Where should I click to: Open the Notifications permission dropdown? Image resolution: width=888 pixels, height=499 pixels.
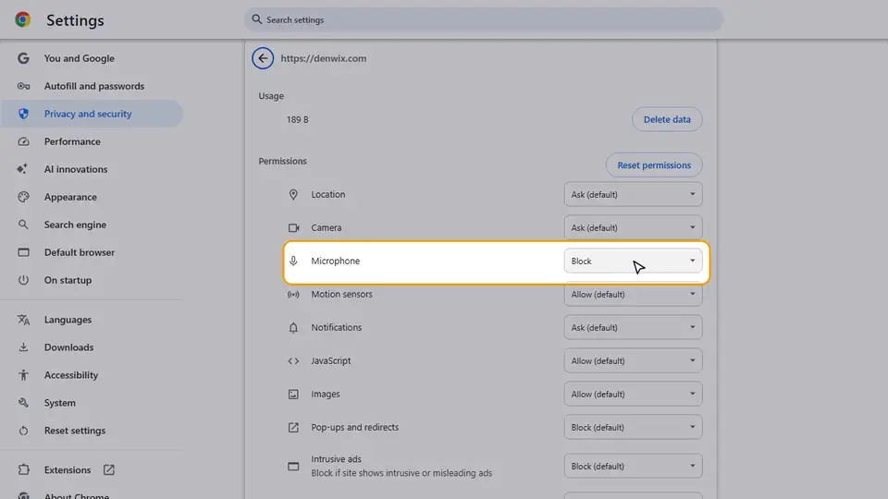(x=633, y=327)
